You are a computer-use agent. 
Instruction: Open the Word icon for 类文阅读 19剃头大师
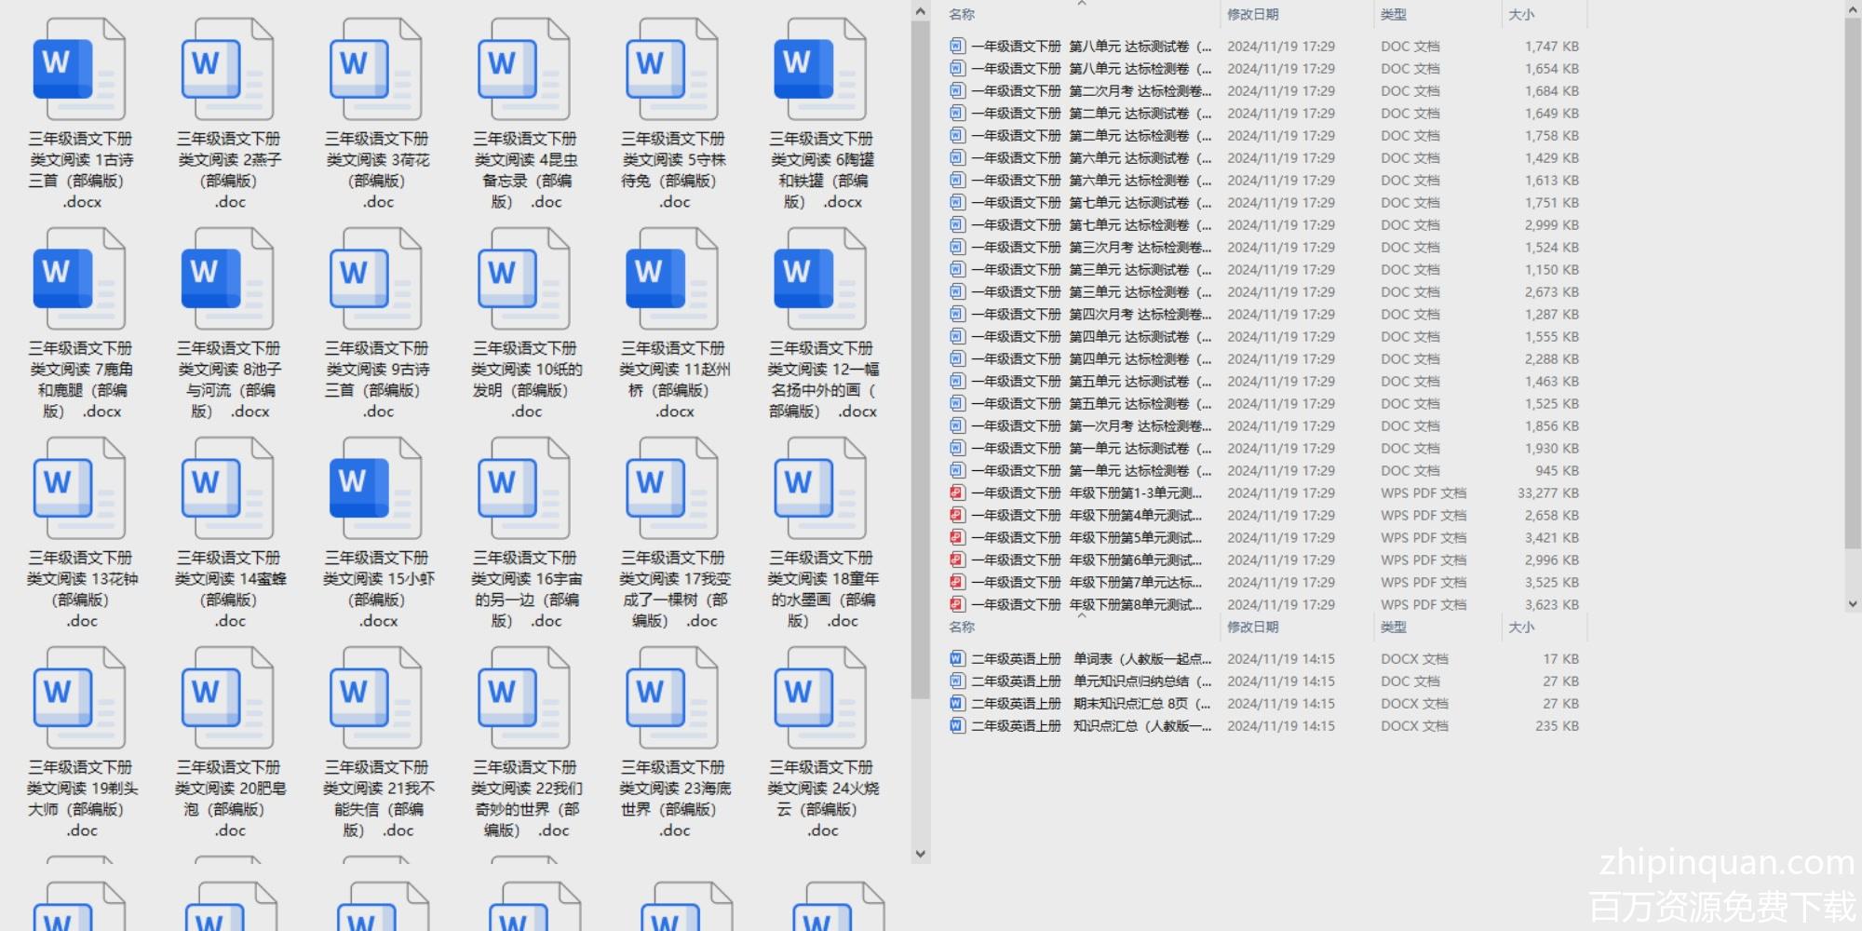pyautogui.click(x=79, y=698)
